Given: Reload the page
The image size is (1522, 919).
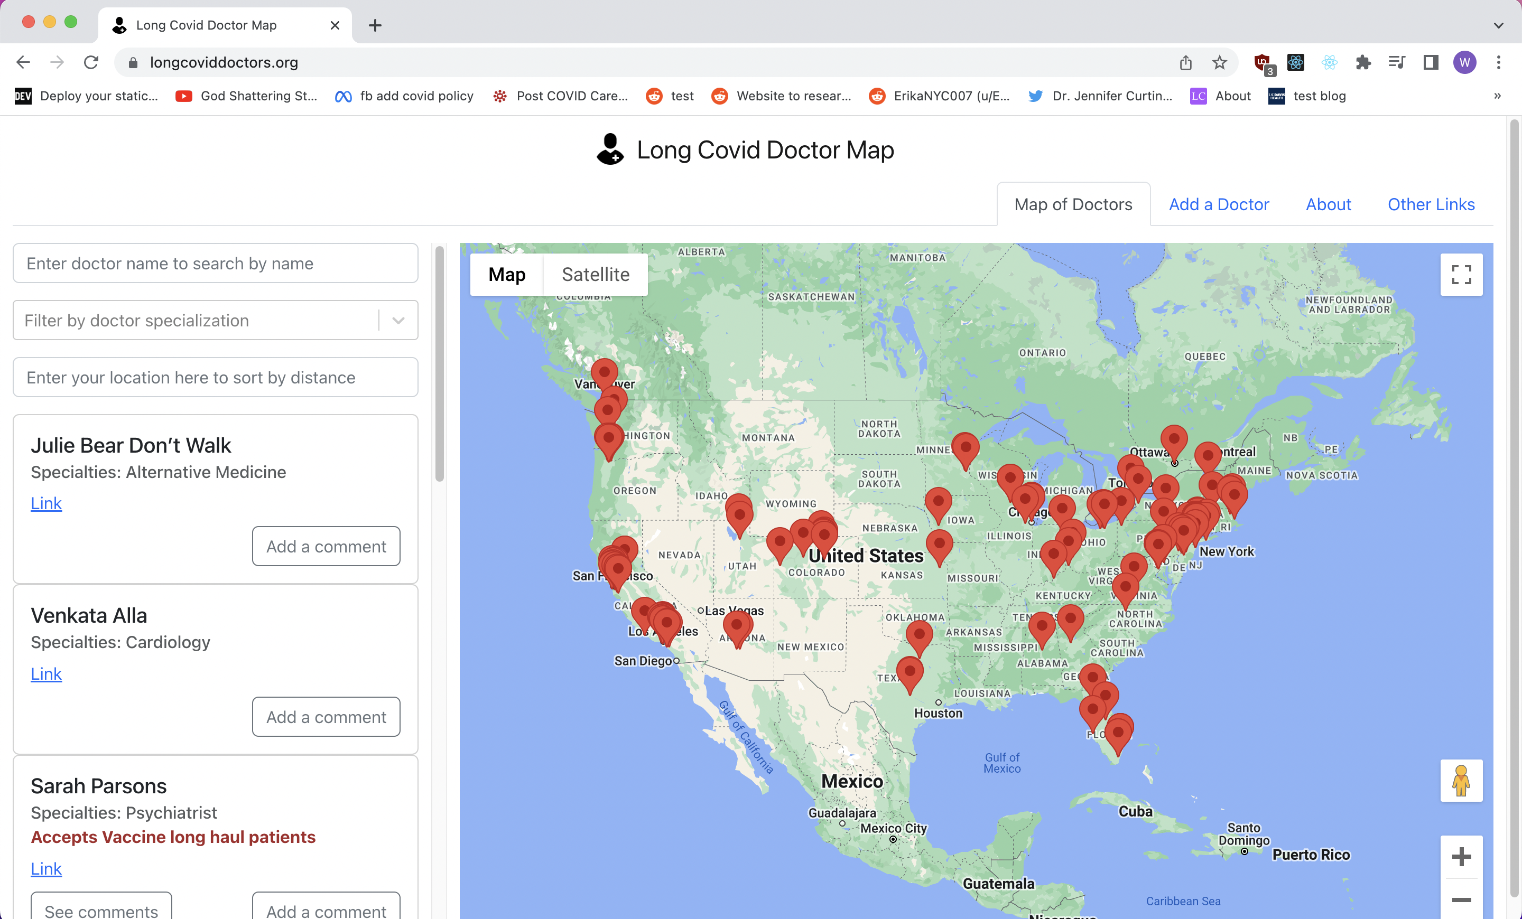Looking at the screenshot, I should coord(91,62).
